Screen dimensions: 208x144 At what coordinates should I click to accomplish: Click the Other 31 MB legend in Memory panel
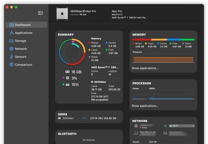[x=187, y=45]
